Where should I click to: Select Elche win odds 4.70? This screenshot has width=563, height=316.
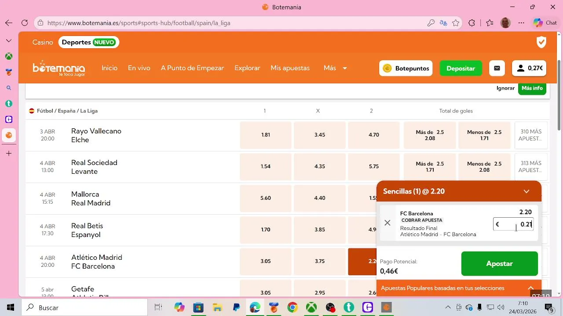click(374, 135)
